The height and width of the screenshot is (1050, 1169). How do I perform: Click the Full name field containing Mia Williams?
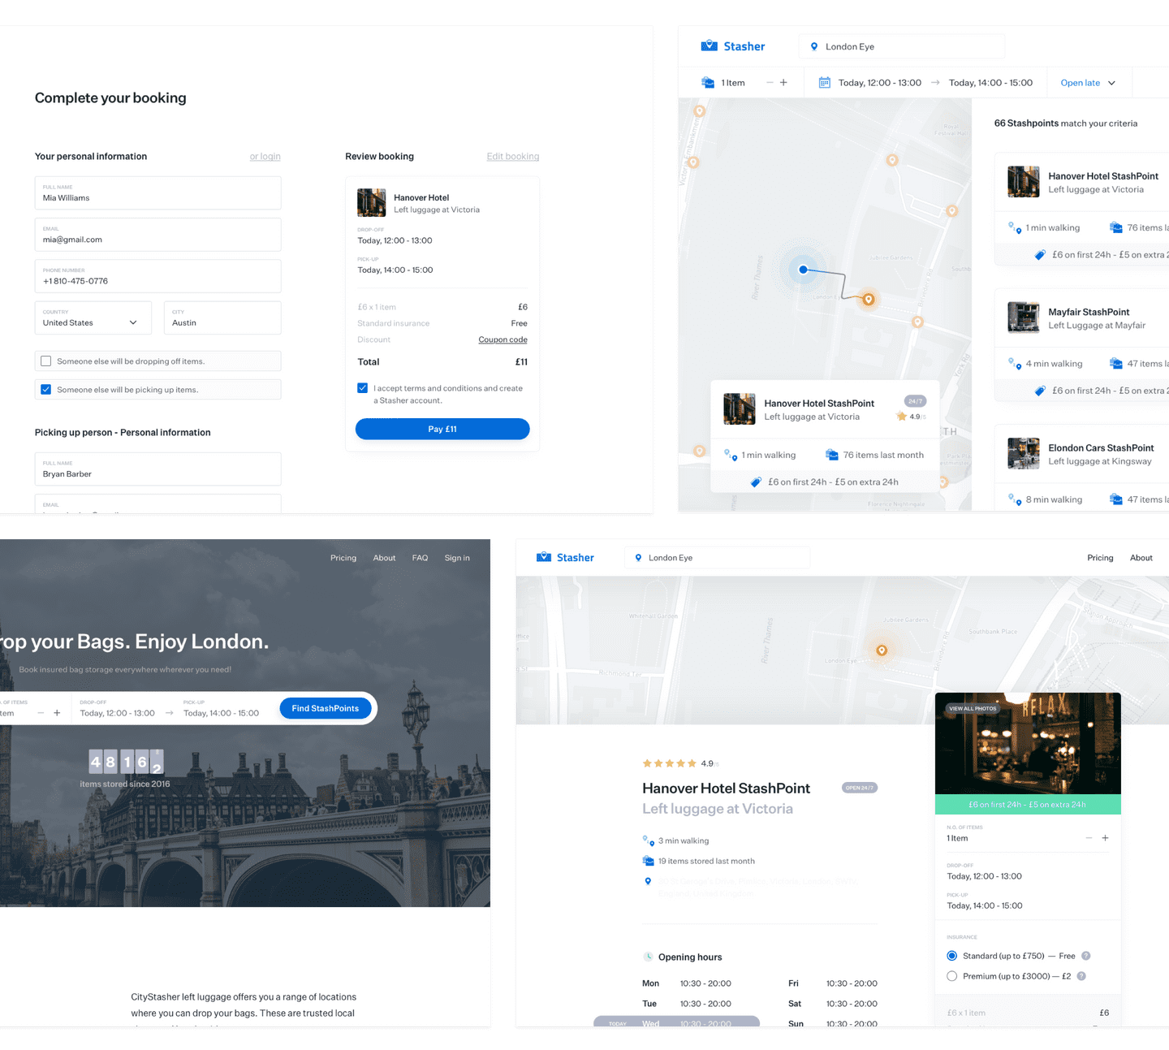tap(158, 193)
